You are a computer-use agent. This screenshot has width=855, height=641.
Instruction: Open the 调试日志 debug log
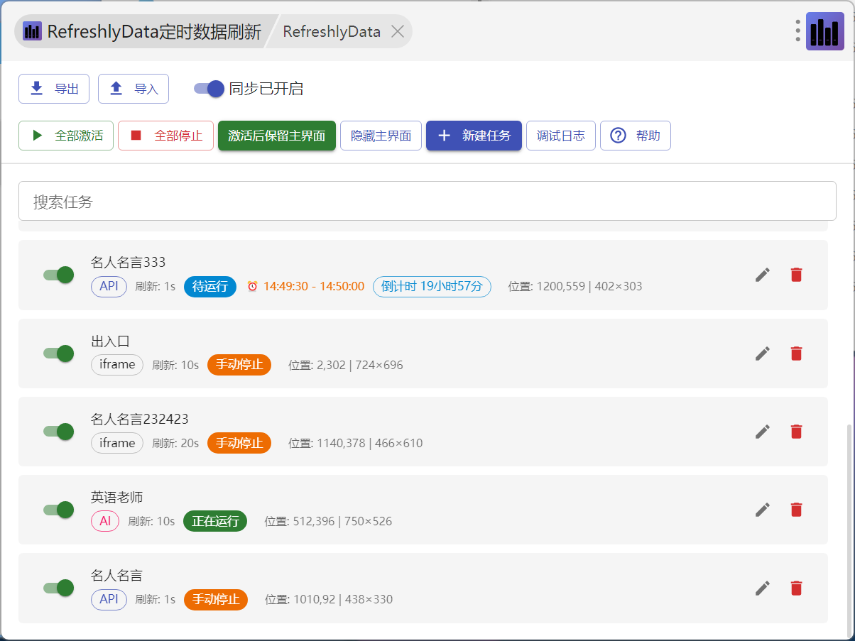click(x=561, y=136)
